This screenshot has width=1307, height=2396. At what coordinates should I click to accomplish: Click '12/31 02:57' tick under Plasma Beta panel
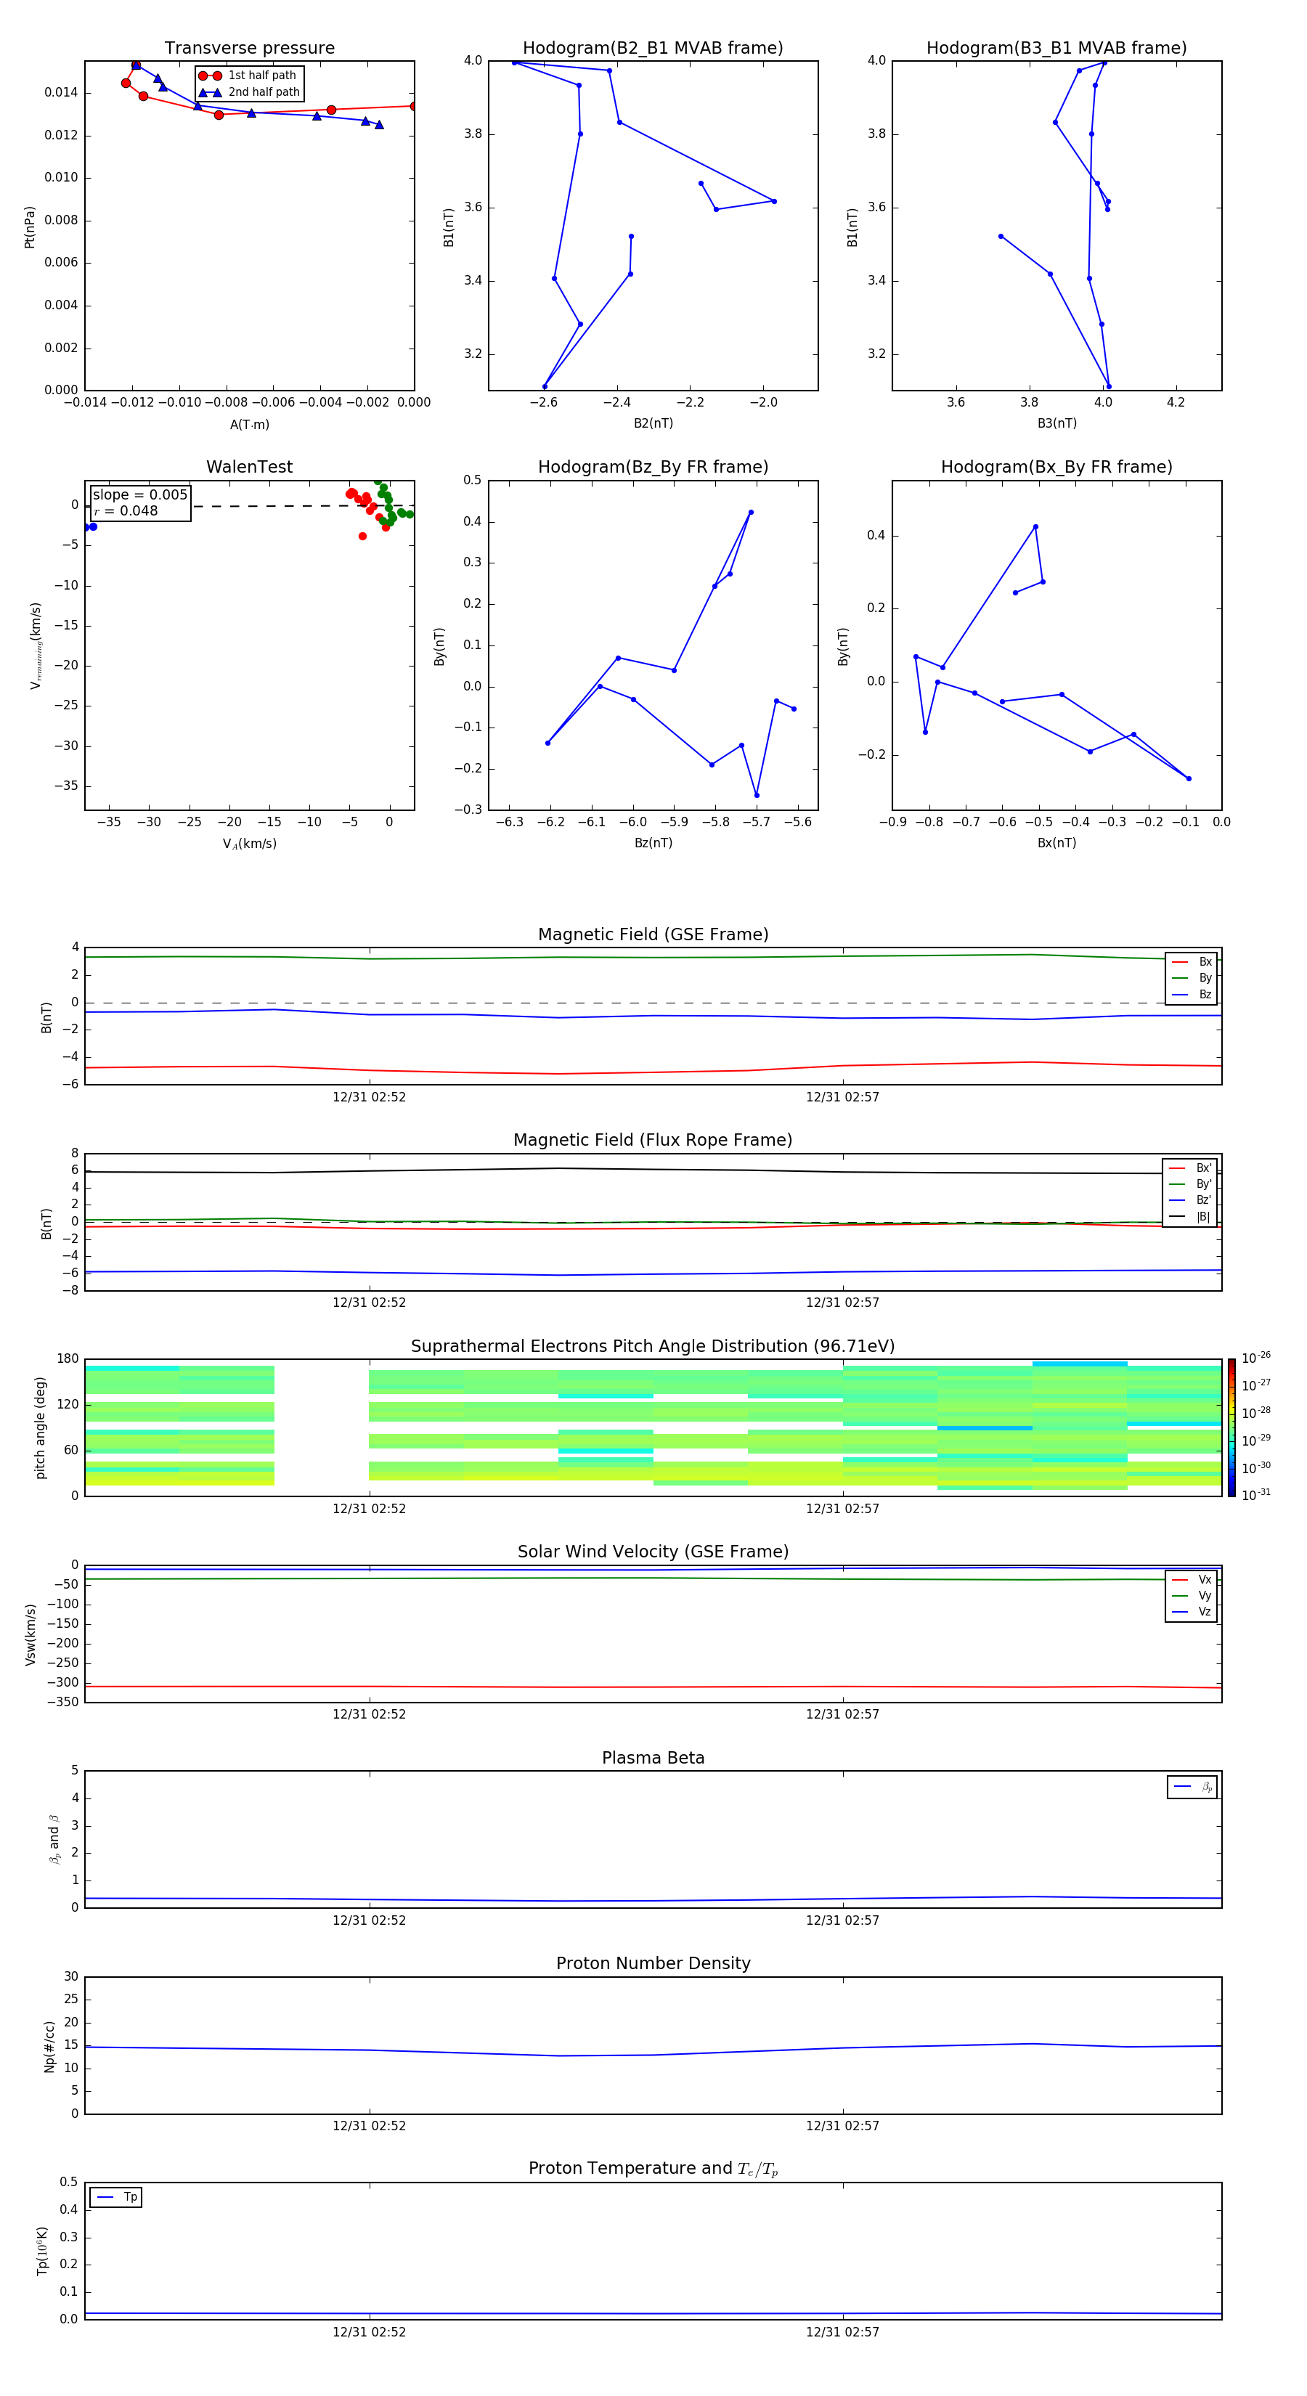pyautogui.click(x=843, y=1920)
